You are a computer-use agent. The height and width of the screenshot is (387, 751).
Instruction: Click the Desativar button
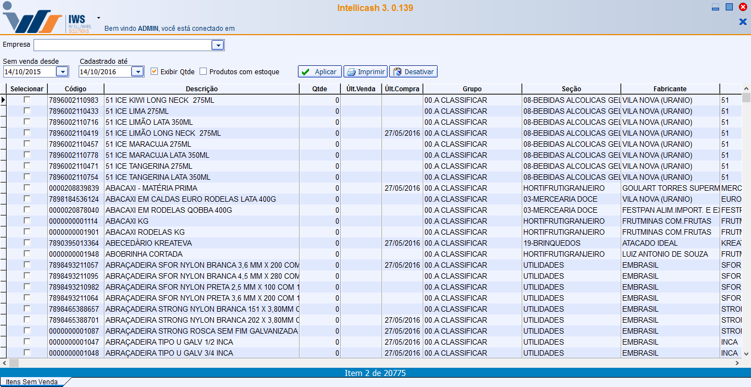tap(413, 71)
